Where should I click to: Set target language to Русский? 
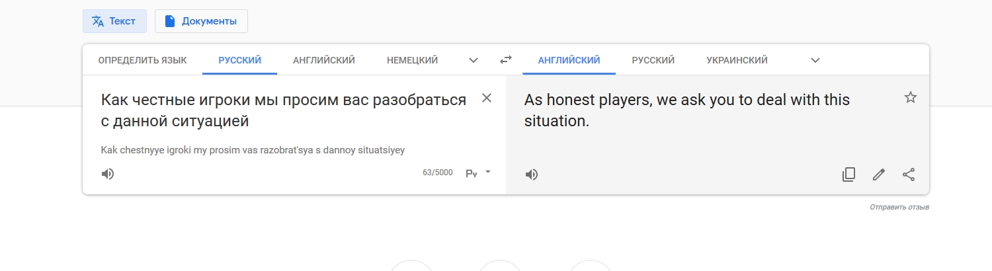[x=653, y=60]
